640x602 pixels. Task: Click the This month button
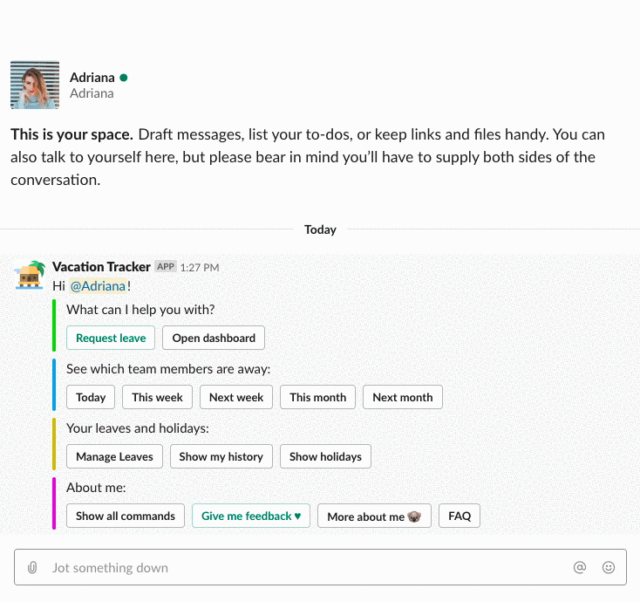click(317, 397)
